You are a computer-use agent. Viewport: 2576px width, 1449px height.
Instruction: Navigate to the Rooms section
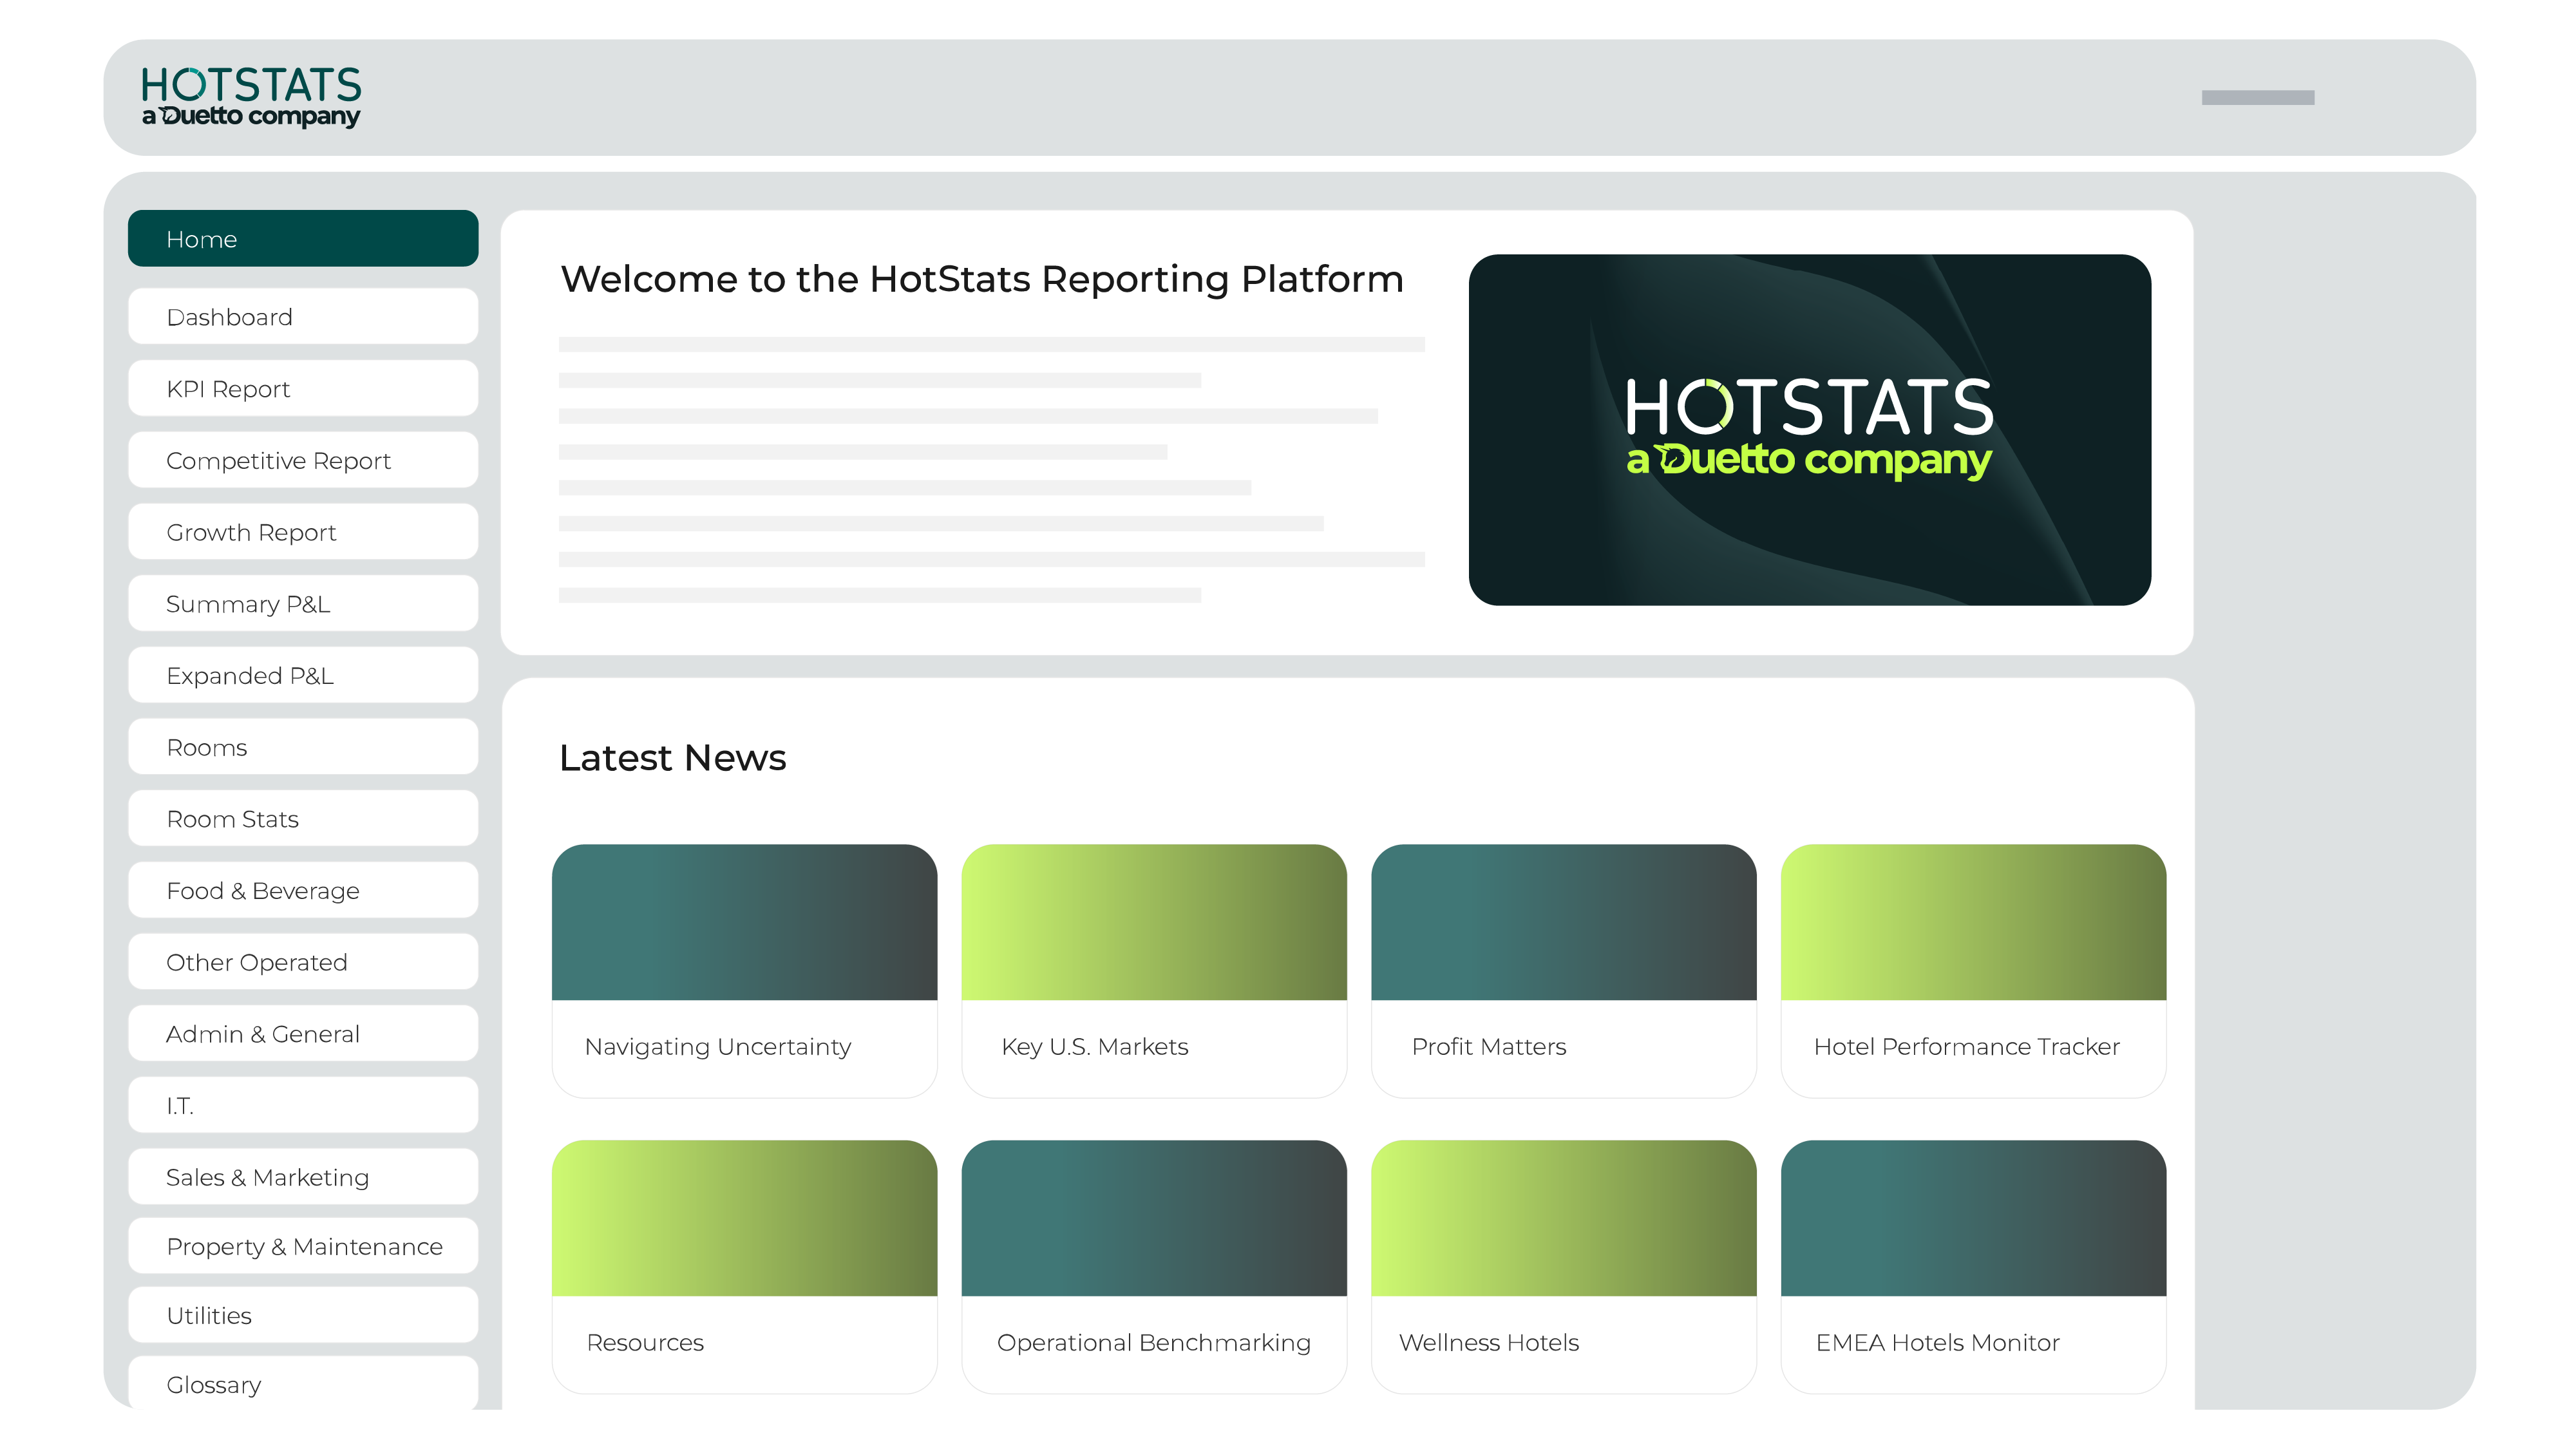(302, 747)
